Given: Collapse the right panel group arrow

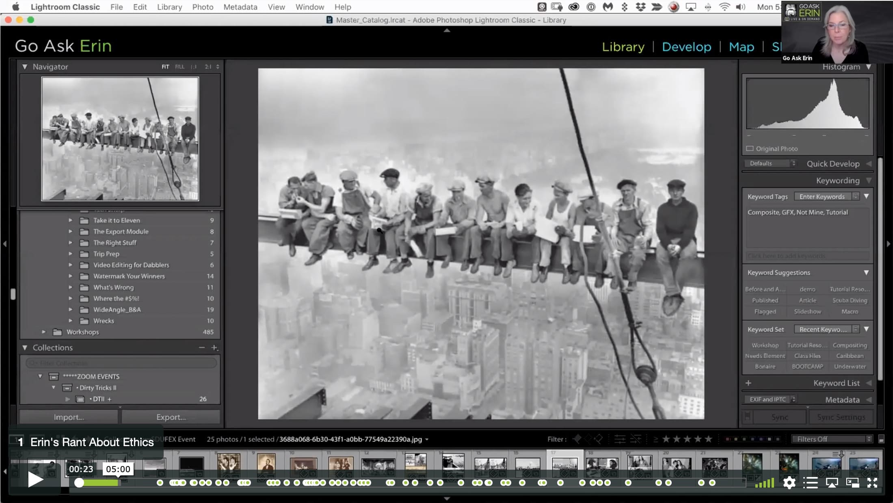Looking at the screenshot, I should click(889, 244).
